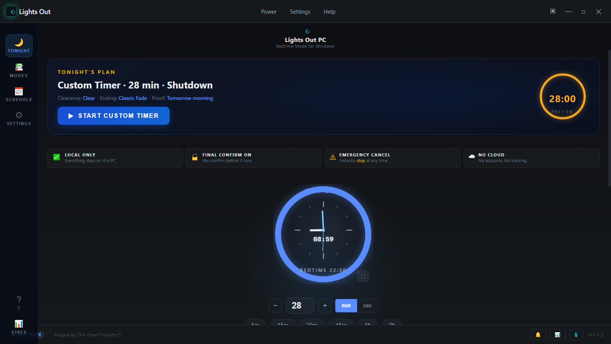
Task: Click the analog clock face
Action: (323, 234)
